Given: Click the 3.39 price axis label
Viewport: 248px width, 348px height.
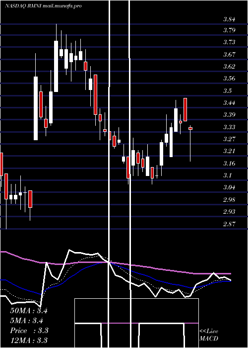Looking at the screenshot, I should (229, 115).
